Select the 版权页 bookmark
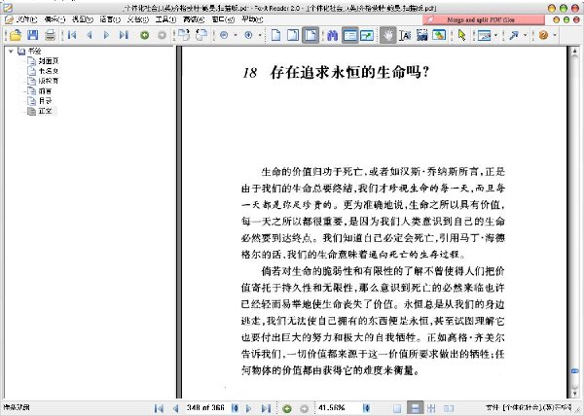 [x=49, y=81]
